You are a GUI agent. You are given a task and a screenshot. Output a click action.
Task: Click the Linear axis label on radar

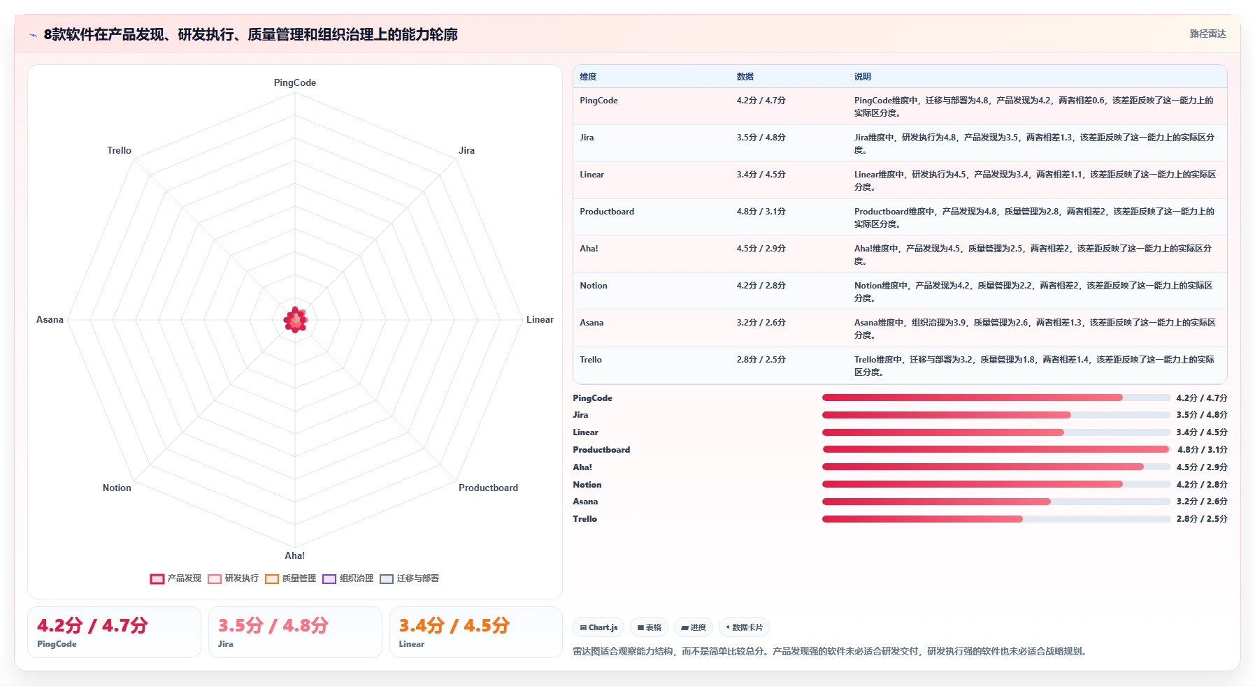[540, 319]
